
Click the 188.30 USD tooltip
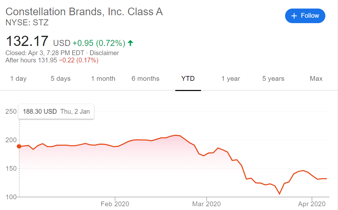pos(56,111)
